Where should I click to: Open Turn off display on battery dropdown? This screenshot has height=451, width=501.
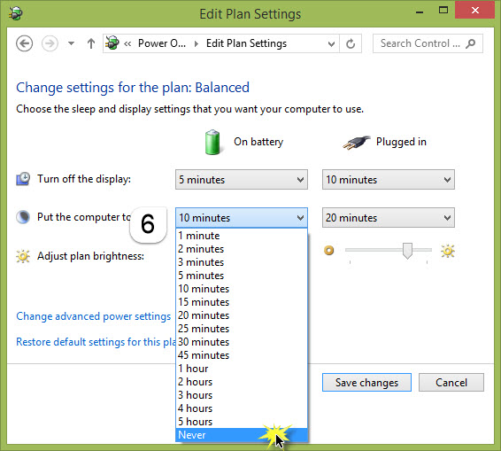click(242, 180)
